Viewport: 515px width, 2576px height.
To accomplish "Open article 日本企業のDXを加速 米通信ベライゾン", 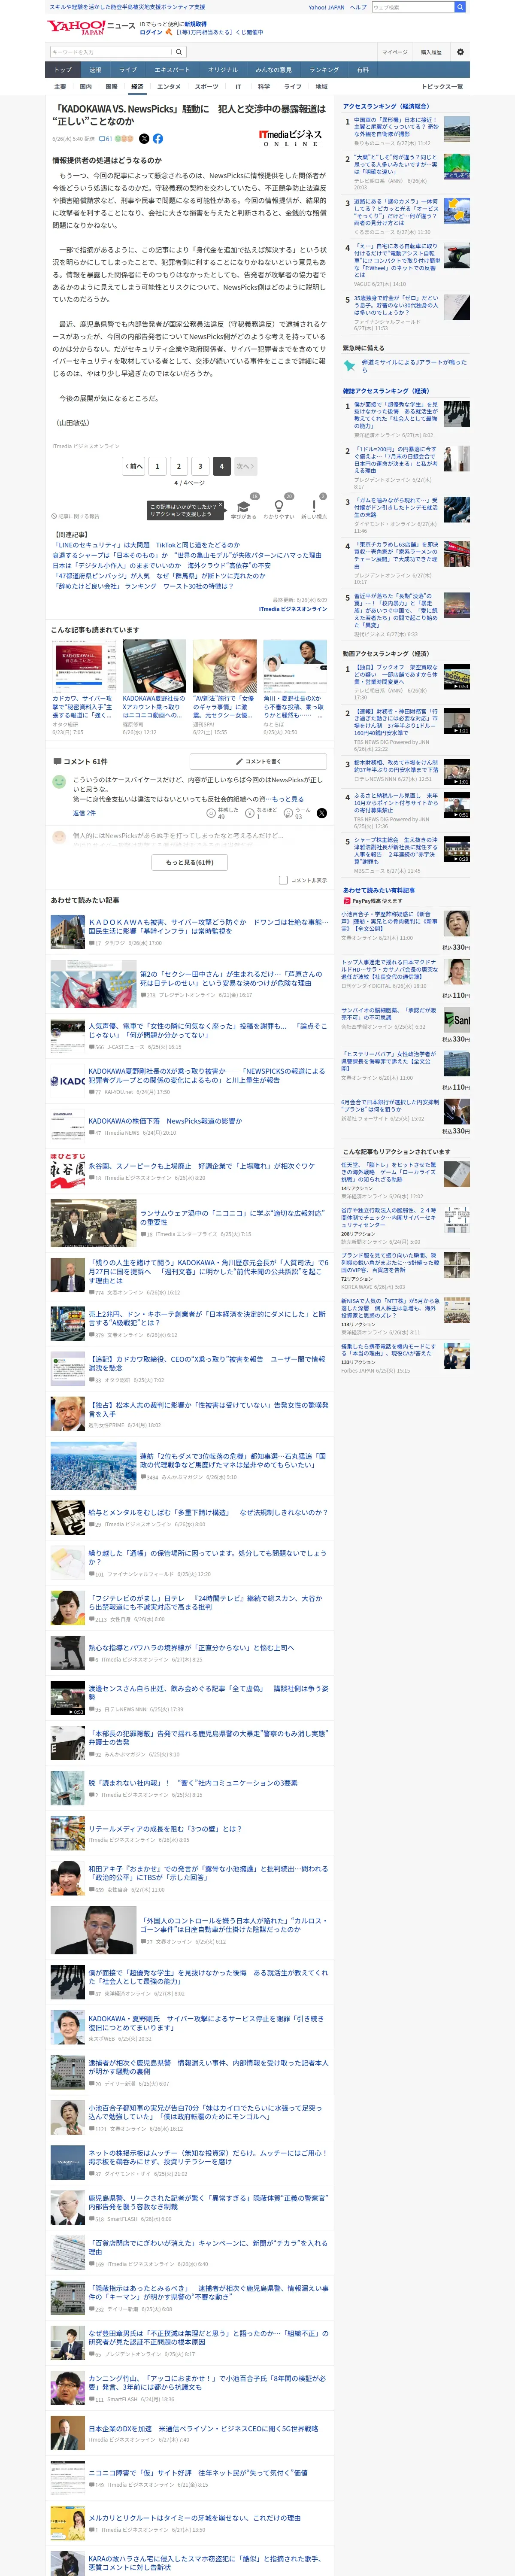I will click(x=203, y=2427).
